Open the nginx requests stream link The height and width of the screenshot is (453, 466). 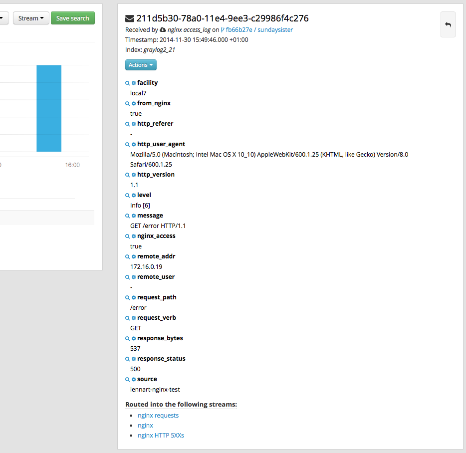pos(158,416)
